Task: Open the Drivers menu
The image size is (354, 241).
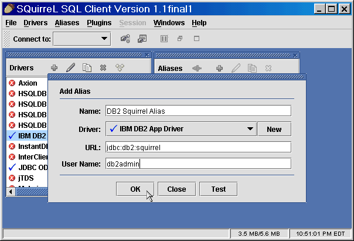Action: [x=35, y=23]
